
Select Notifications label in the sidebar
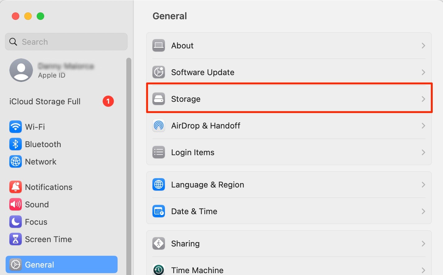pyautogui.click(x=49, y=187)
